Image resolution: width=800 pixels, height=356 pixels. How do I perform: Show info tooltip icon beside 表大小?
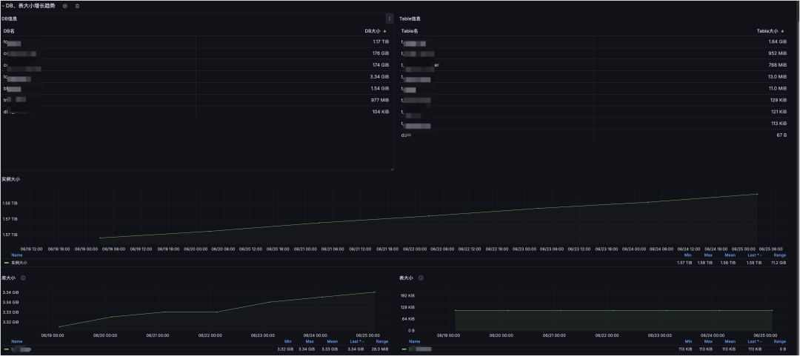[421, 278]
